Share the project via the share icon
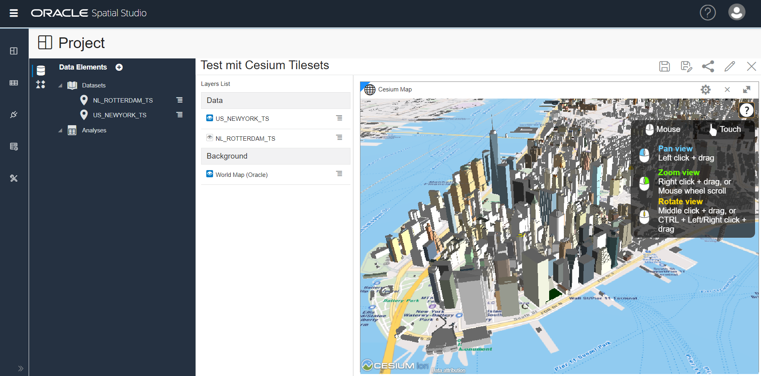 [x=708, y=66]
